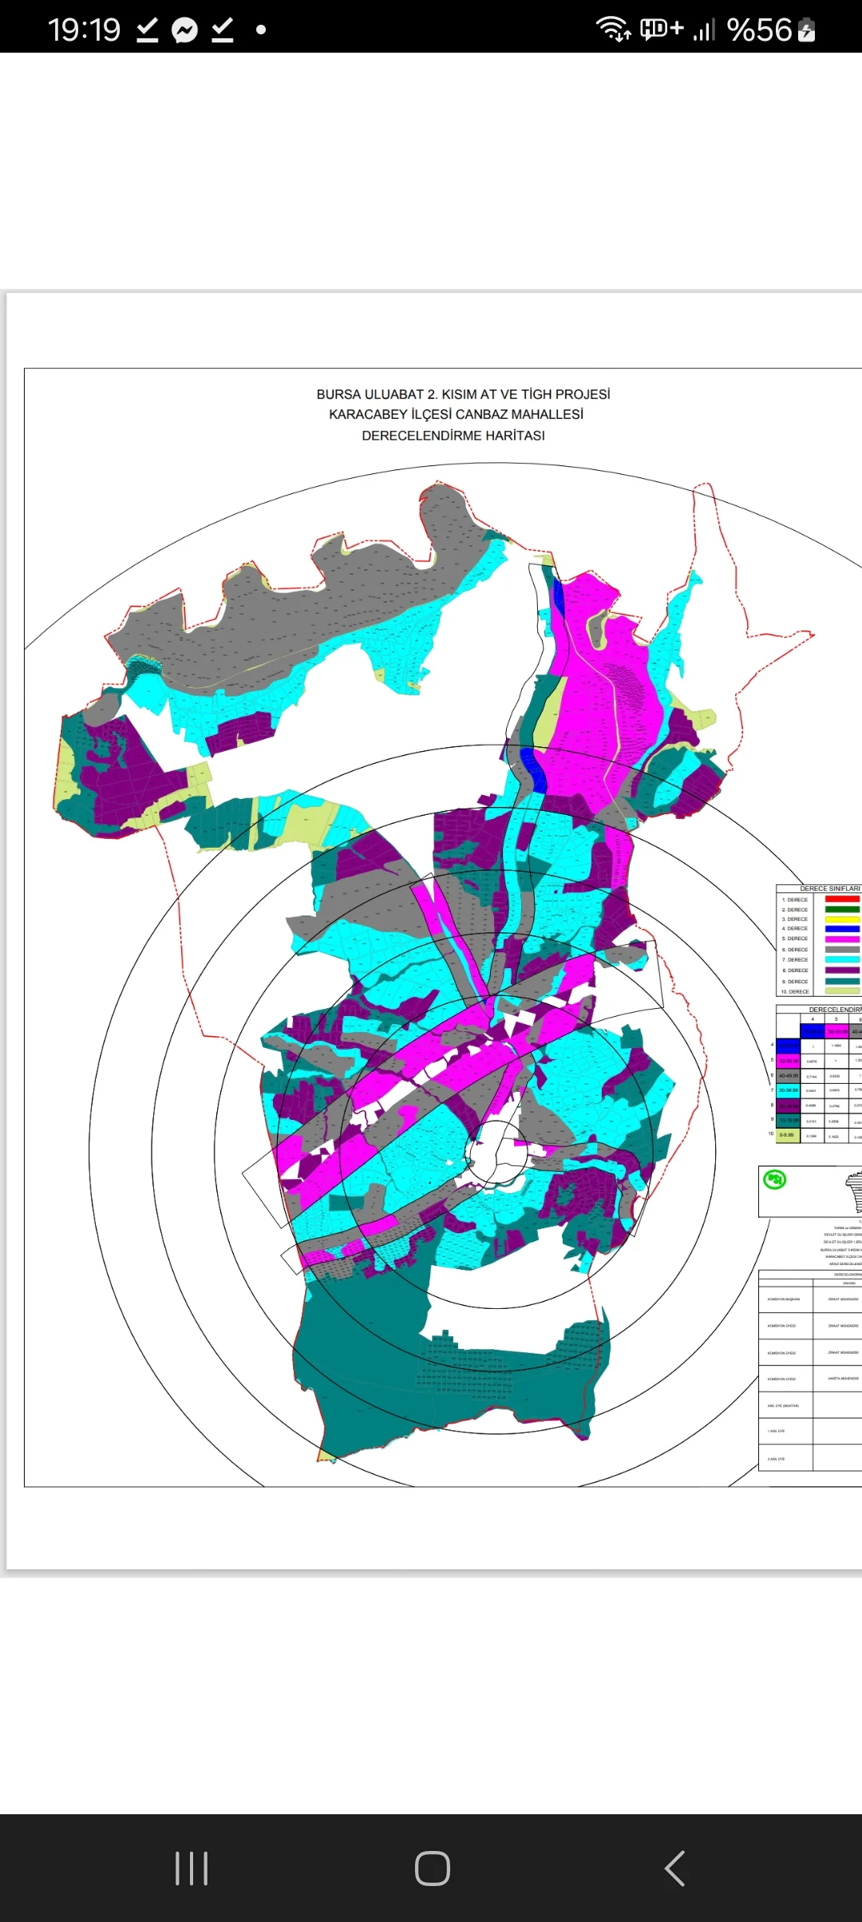Click the cyan 7. DERECE legend swatch
Image resolution: width=862 pixels, height=1922 pixels.
coord(841,960)
